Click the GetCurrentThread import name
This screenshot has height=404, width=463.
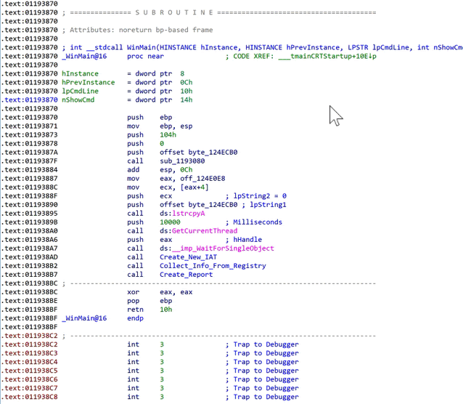(205, 231)
